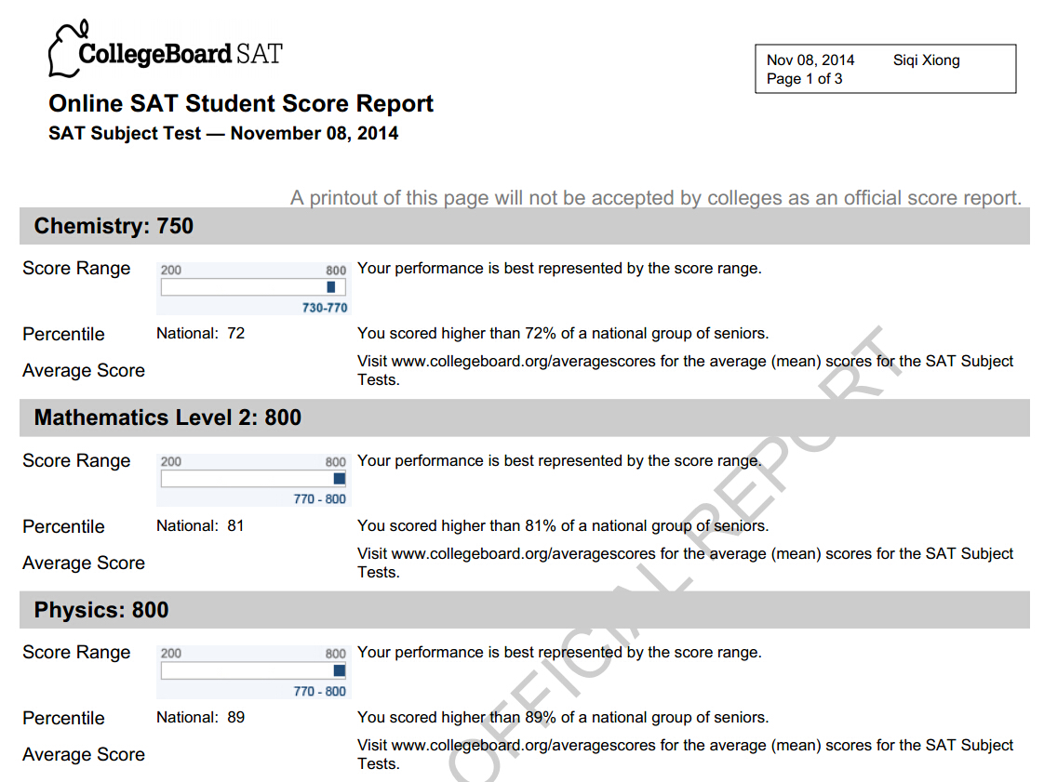The image size is (1044, 782).
Task: Open the collegeboard.org/averagescores link under Mathematics
Action: coord(524,553)
